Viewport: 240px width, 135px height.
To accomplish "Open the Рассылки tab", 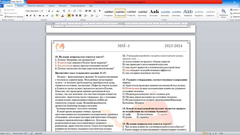I will coord(63,6).
